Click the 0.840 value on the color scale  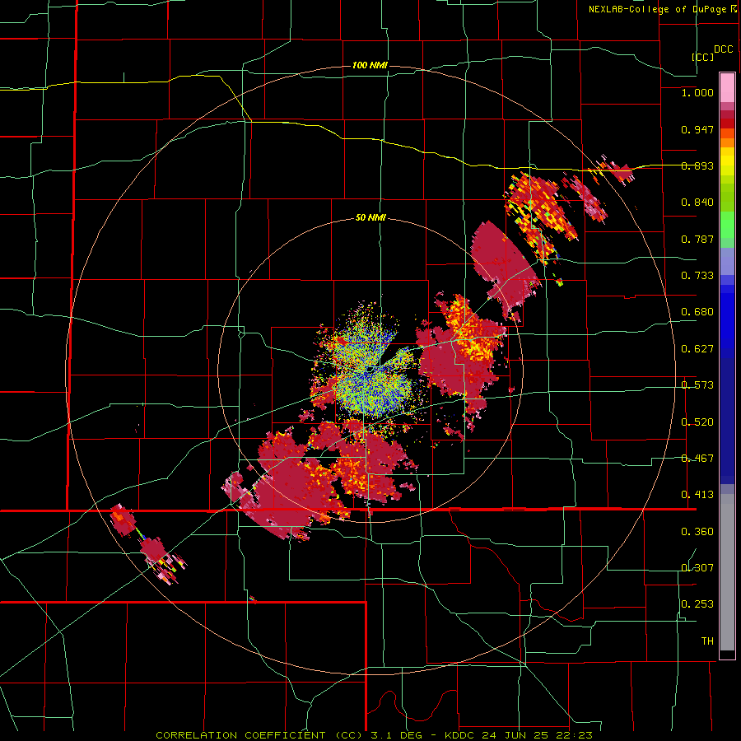point(697,203)
